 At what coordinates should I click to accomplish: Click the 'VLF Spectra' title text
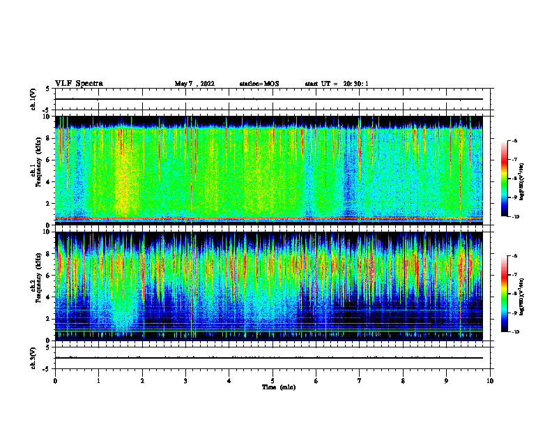pyautogui.click(x=79, y=84)
